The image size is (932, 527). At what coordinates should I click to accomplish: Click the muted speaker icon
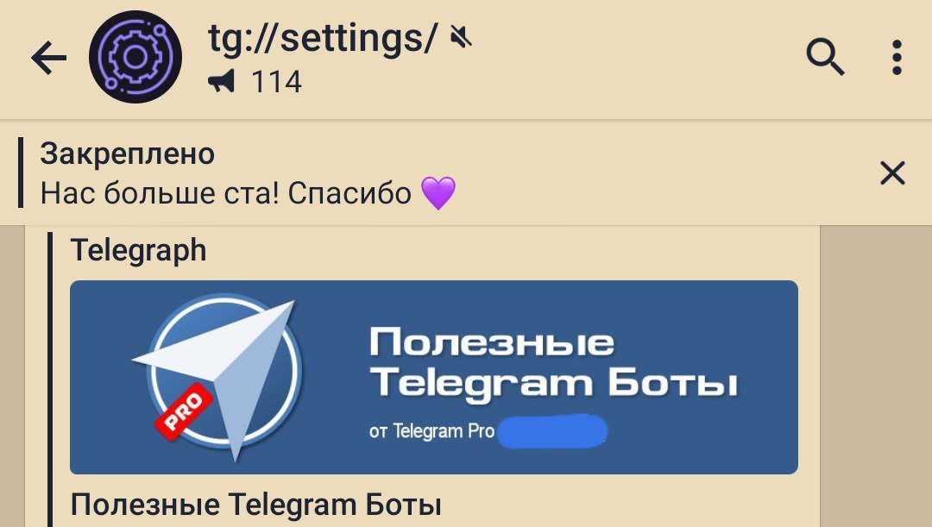[461, 38]
